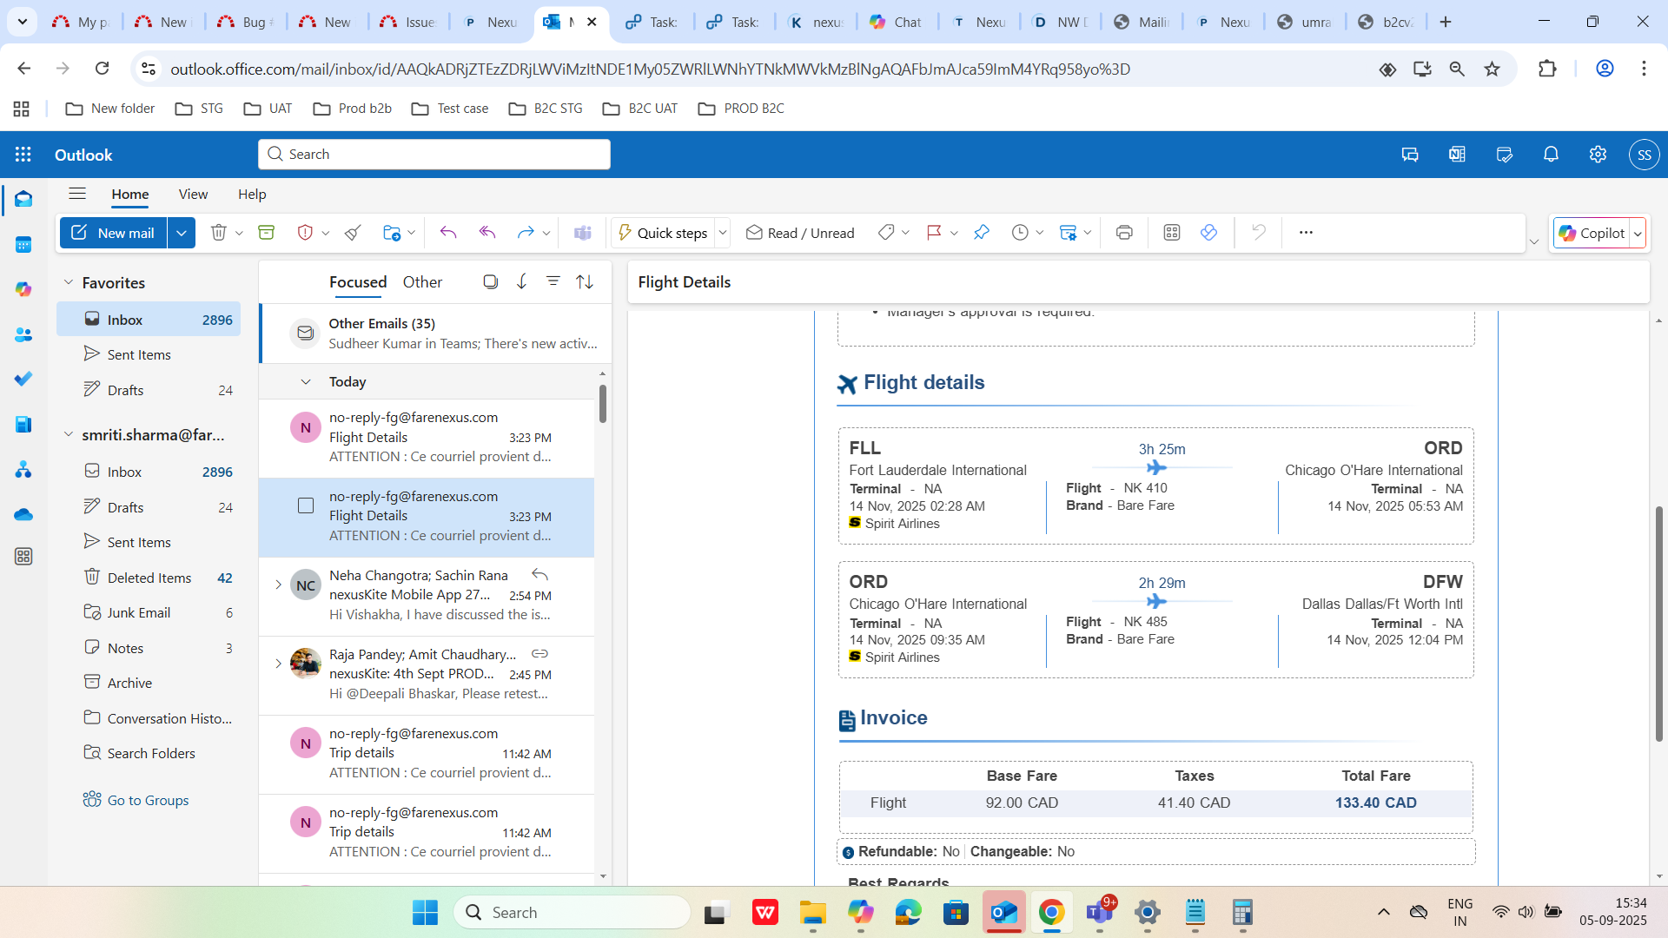Image resolution: width=1668 pixels, height=938 pixels.
Task: Click the Flag icon in toolbar
Action: (x=935, y=233)
